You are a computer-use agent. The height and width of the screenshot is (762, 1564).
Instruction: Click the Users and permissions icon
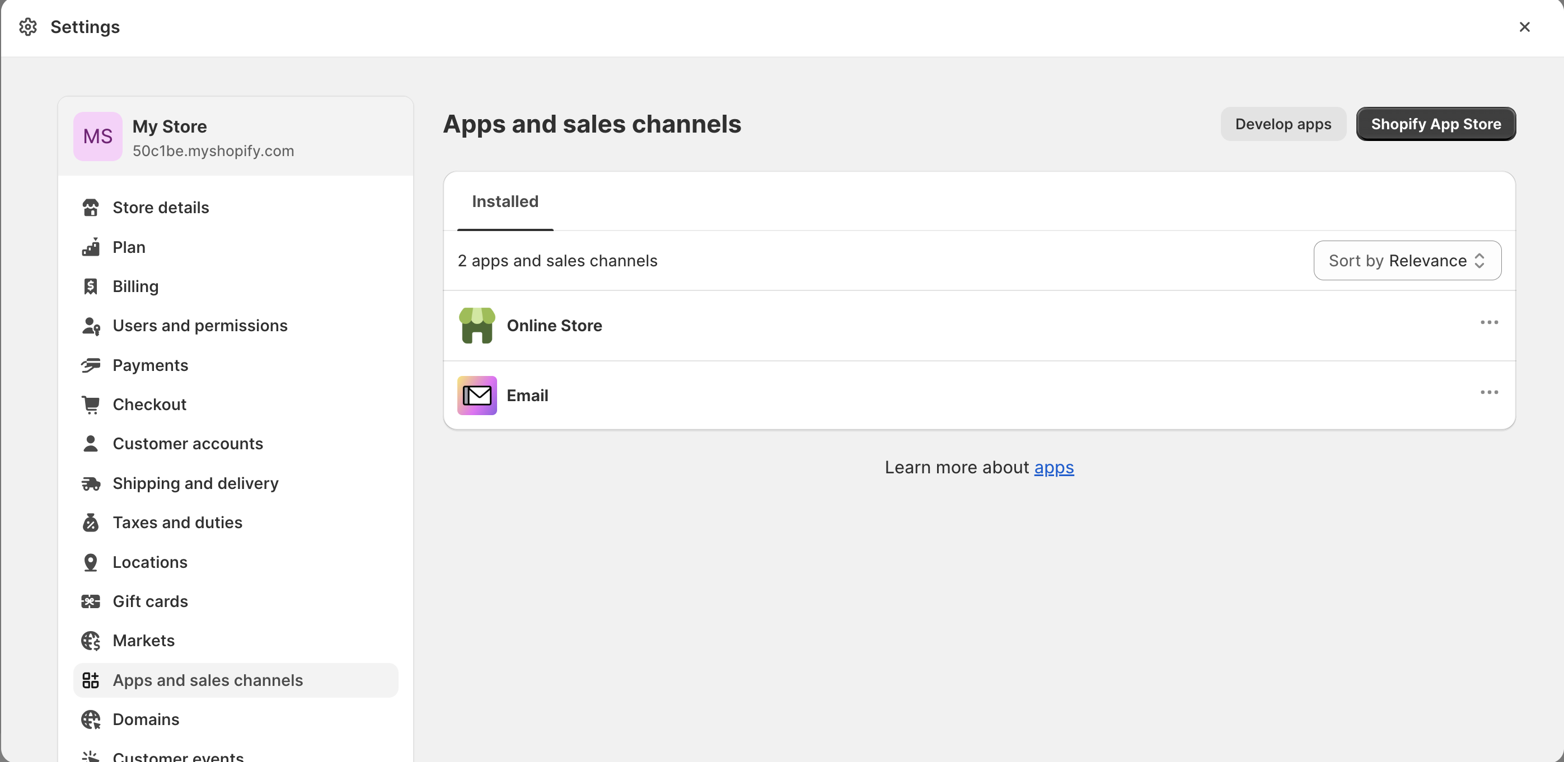[91, 326]
